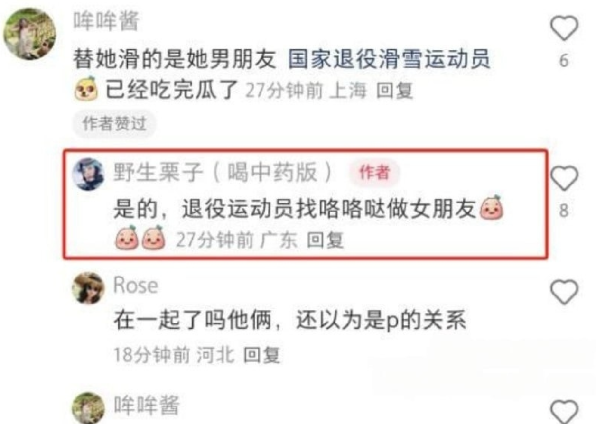The image size is (596, 424).
Task: Tap the Rose username
Action: pos(136,286)
